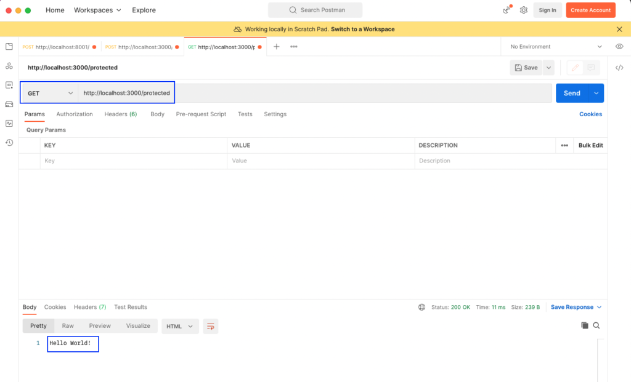Send the request

click(x=572, y=93)
